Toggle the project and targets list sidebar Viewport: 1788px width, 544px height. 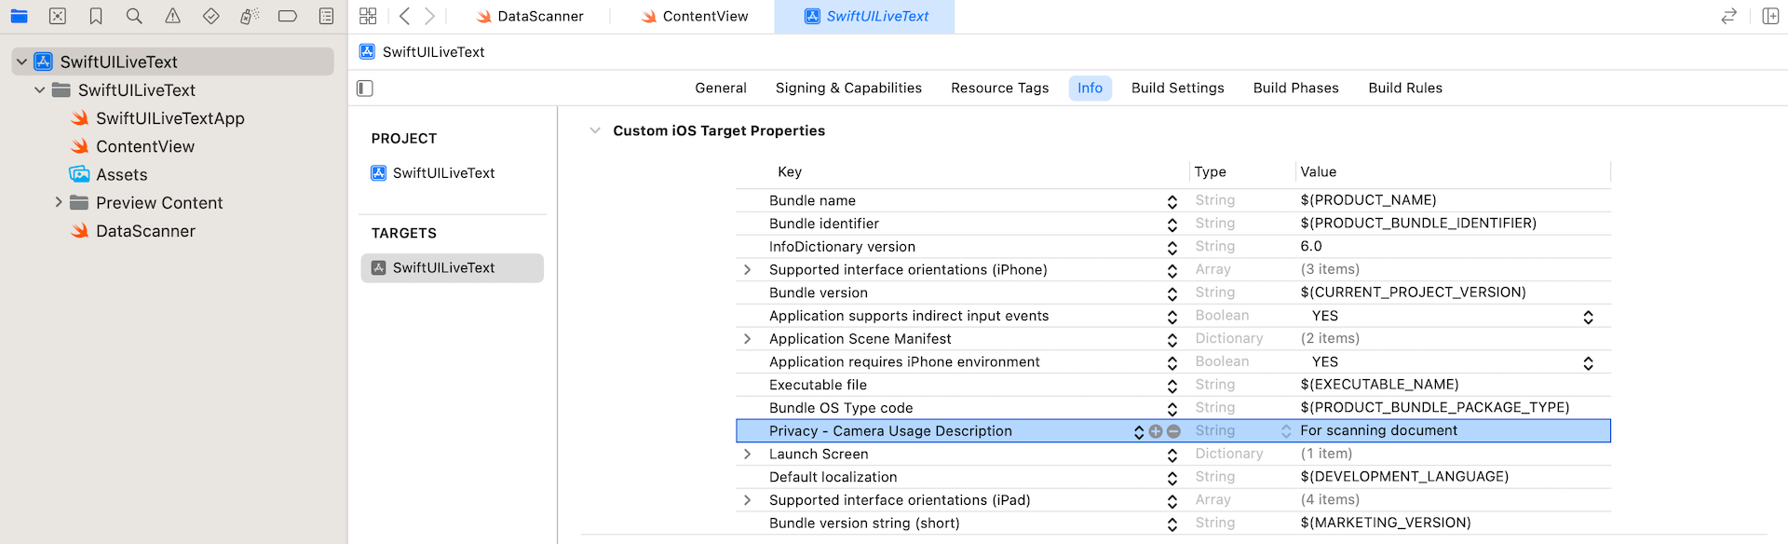point(365,88)
